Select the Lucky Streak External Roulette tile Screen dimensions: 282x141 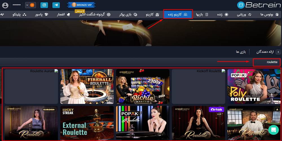pos(87,123)
